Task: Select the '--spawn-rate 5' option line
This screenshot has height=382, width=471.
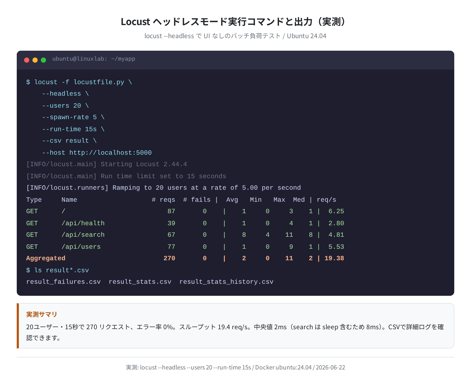Action: coord(73,117)
